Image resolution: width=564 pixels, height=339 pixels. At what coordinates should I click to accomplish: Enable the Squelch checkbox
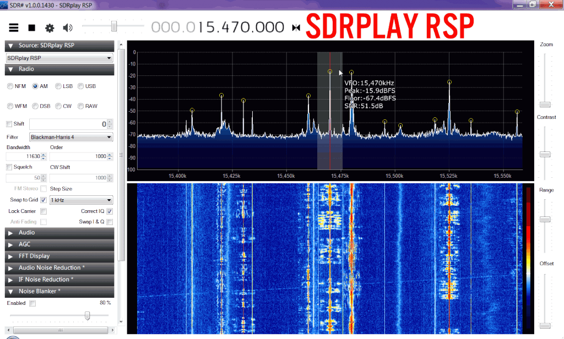tap(9, 167)
